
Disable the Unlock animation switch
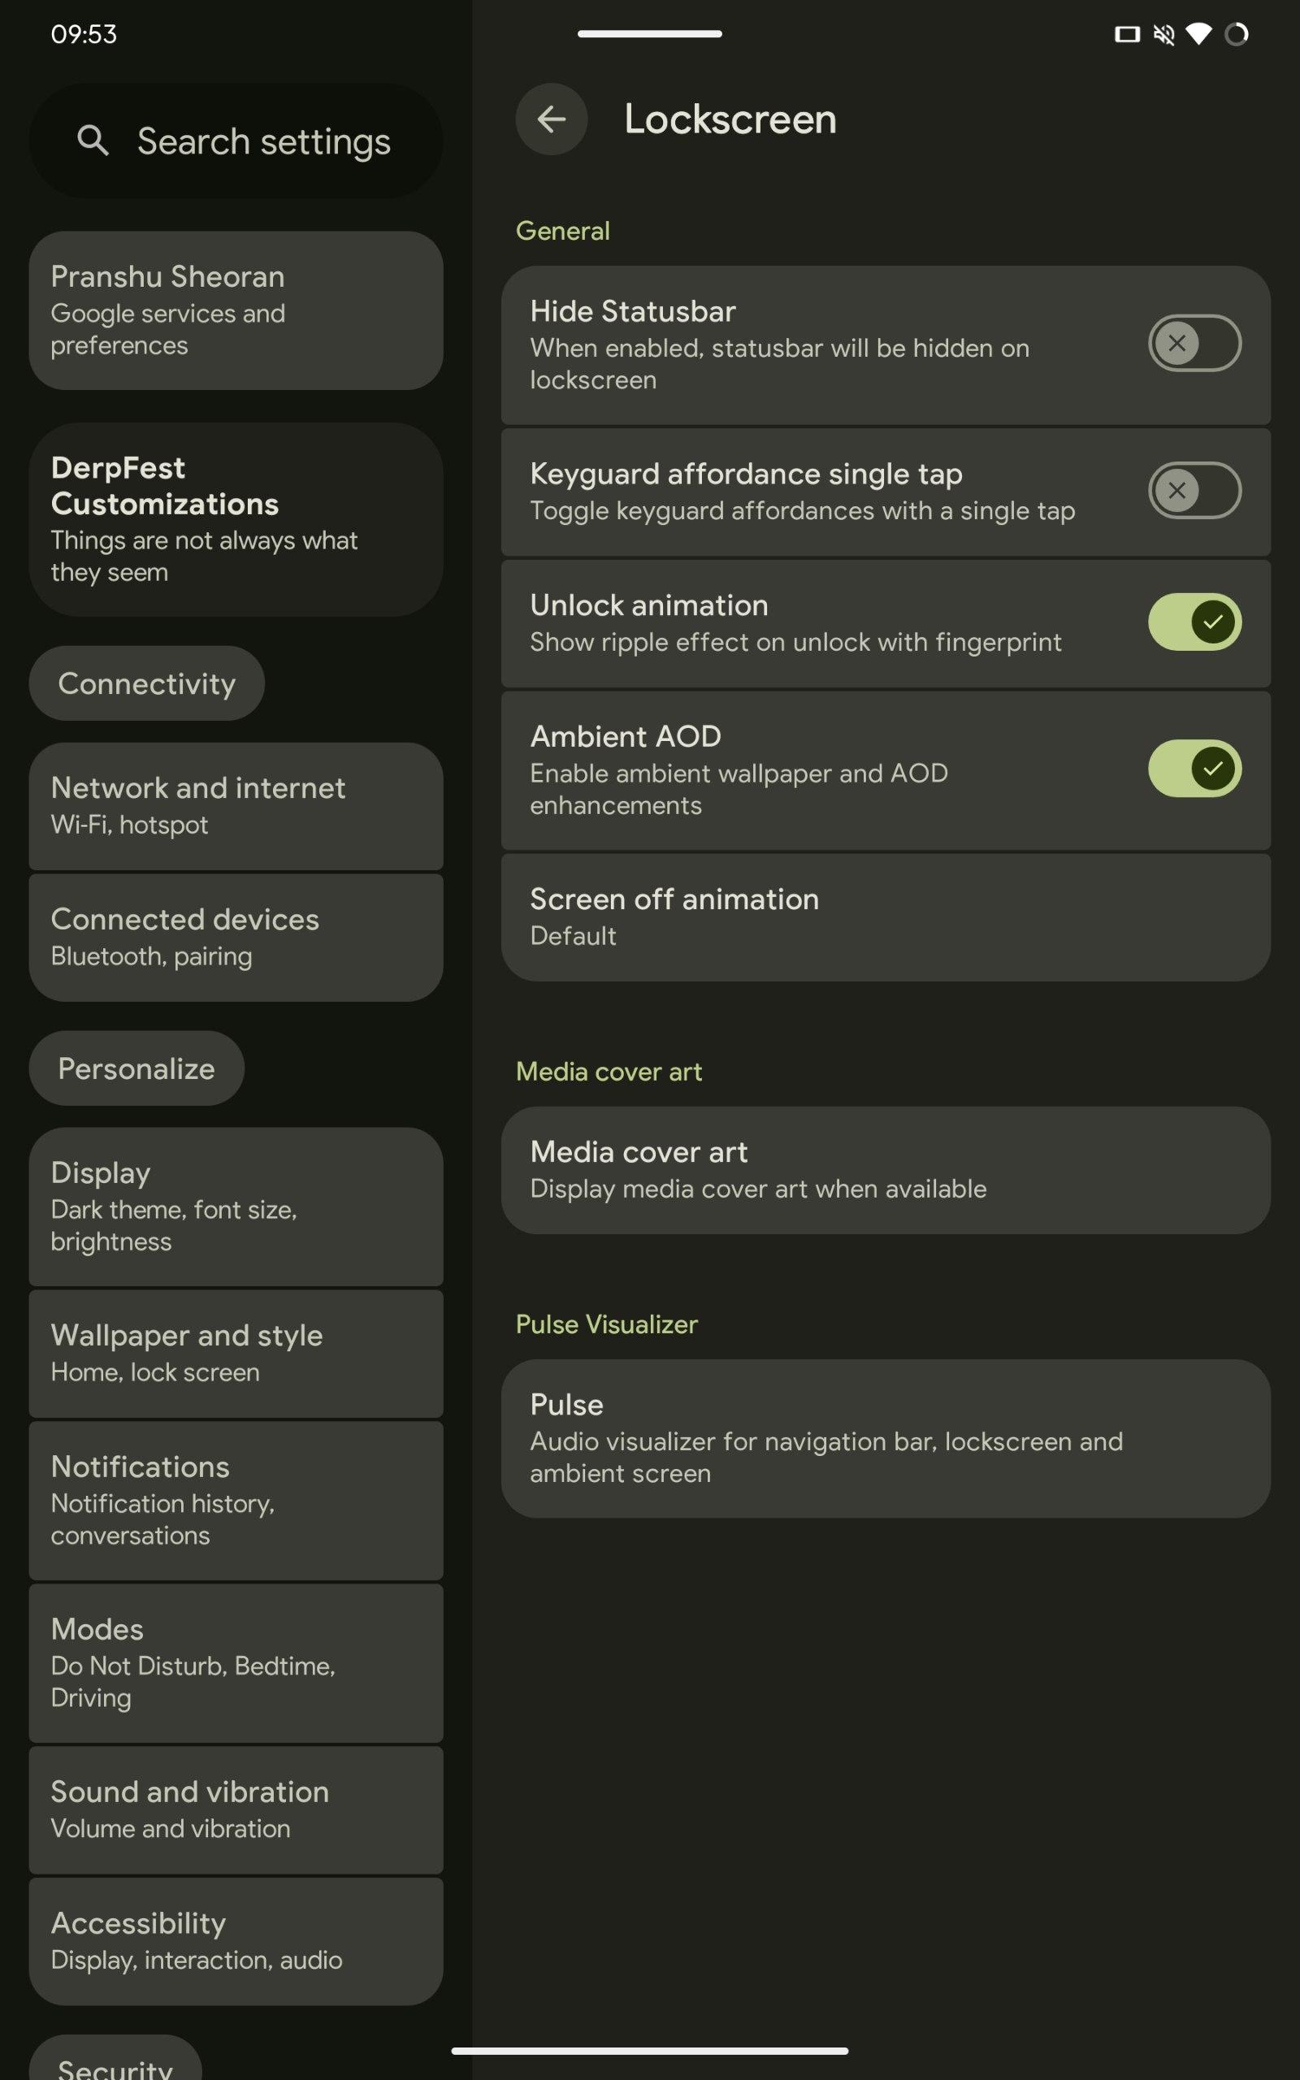1194,622
